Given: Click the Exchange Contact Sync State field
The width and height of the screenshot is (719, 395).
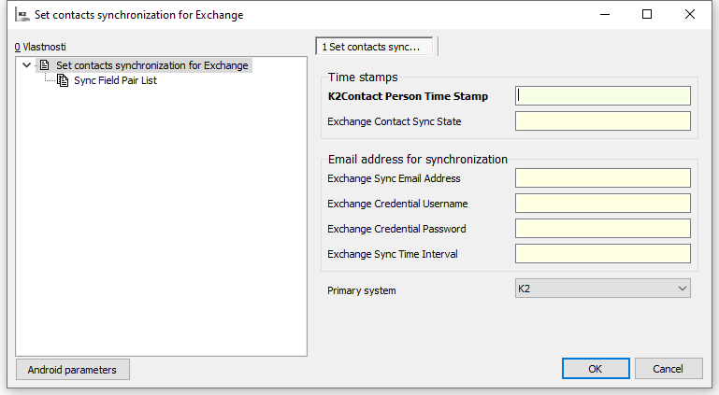Looking at the screenshot, I should [x=602, y=121].
